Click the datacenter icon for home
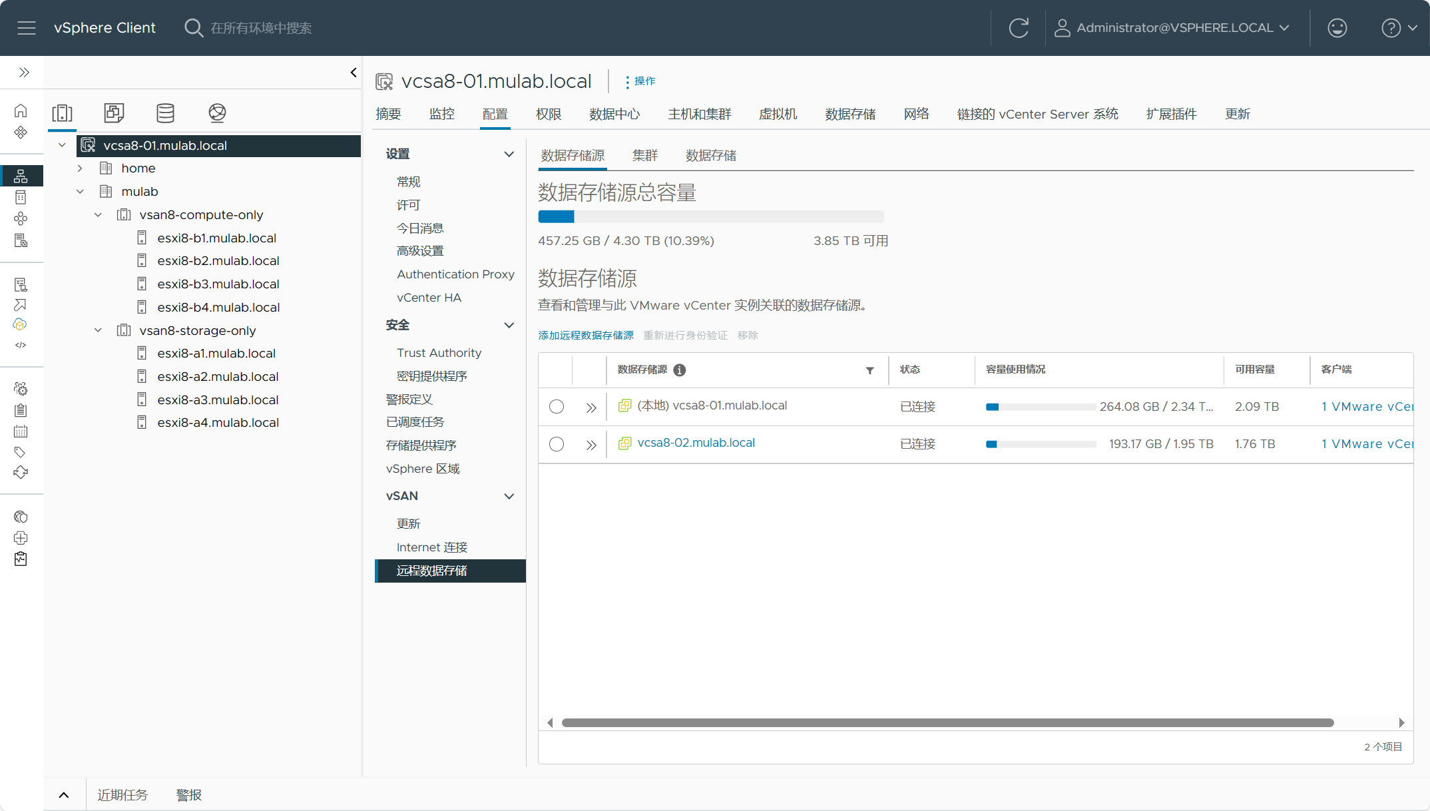Screen dimensions: 1430x811 coord(106,168)
